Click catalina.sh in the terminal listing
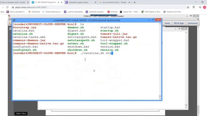 coord(23,34)
